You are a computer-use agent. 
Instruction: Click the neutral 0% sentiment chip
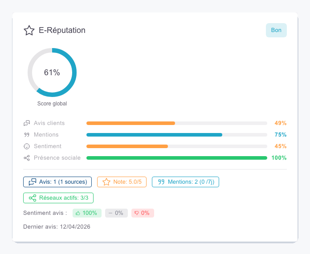click(x=116, y=213)
